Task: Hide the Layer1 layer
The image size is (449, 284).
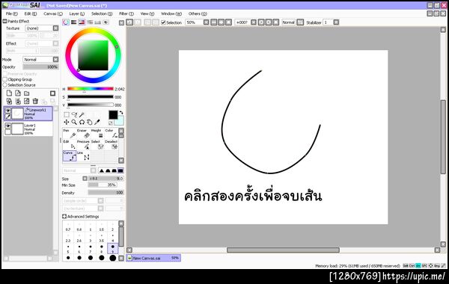Action: (x=7, y=126)
